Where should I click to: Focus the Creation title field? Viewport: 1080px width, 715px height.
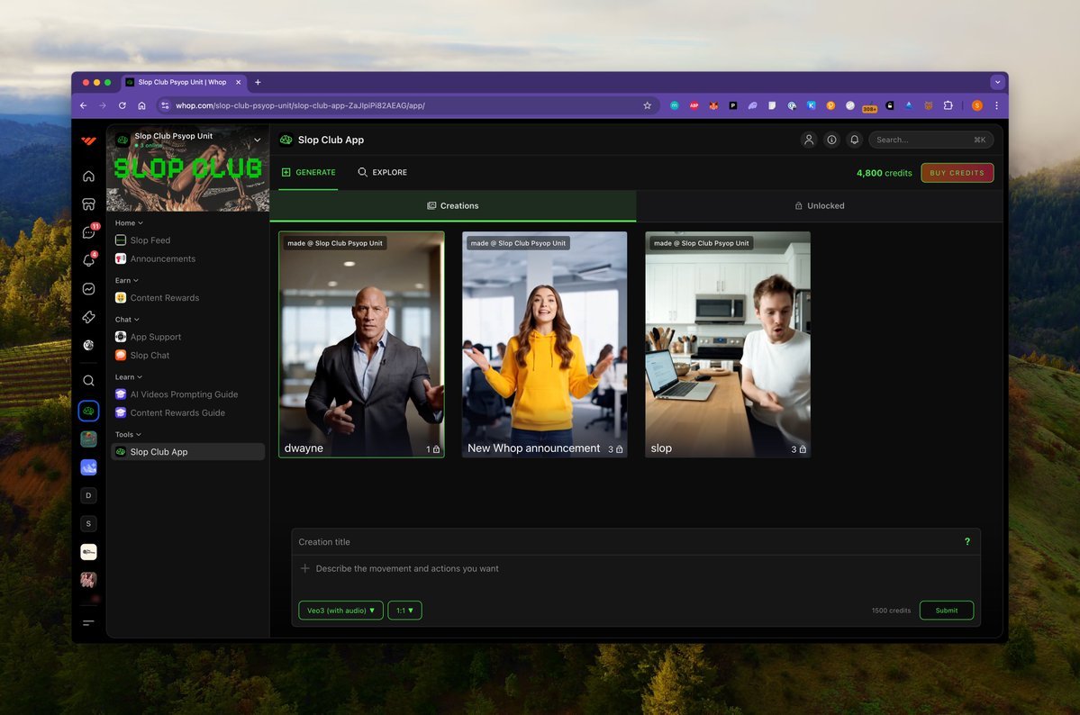pos(627,542)
